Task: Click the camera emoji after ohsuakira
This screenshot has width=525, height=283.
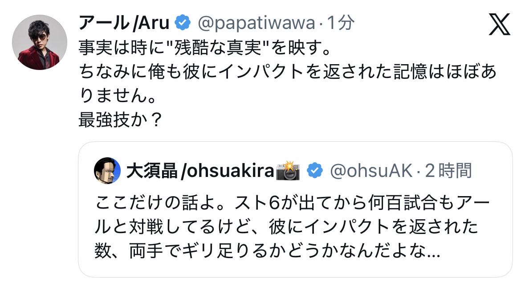Action: pyautogui.click(x=288, y=171)
